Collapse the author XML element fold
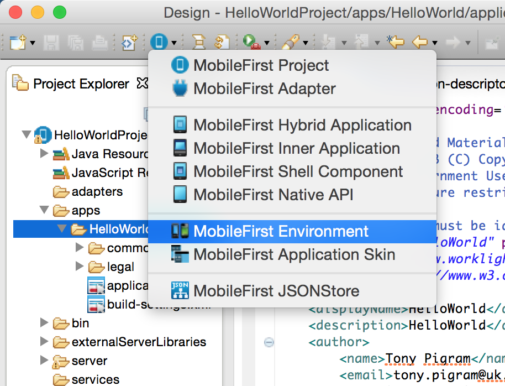505x386 pixels. tap(269, 342)
